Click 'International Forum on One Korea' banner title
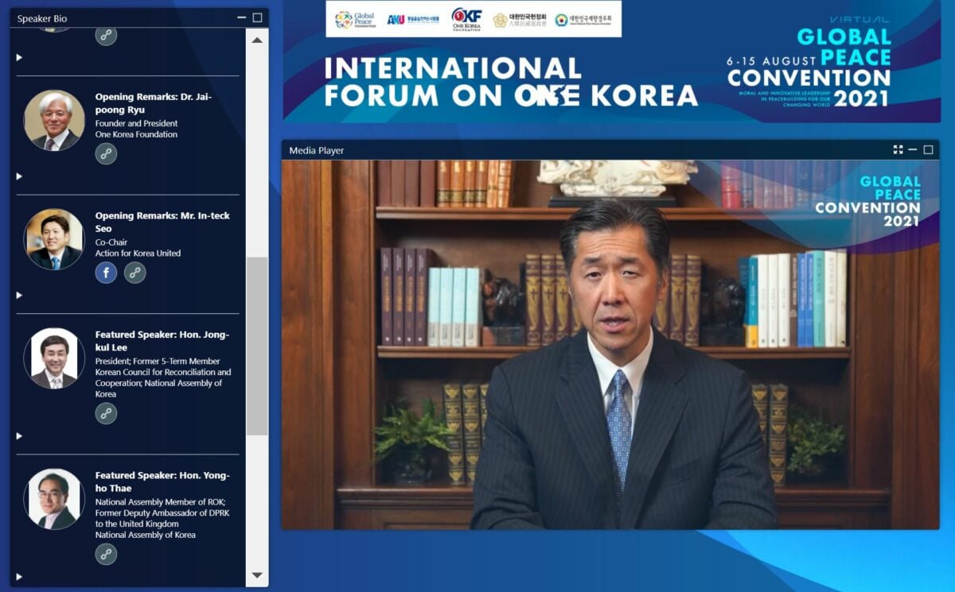 coord(510,82)
